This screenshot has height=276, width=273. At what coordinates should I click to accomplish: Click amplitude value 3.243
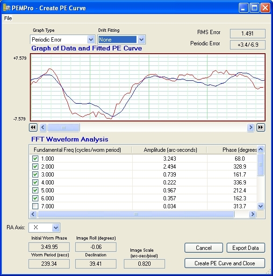point(170,159)
